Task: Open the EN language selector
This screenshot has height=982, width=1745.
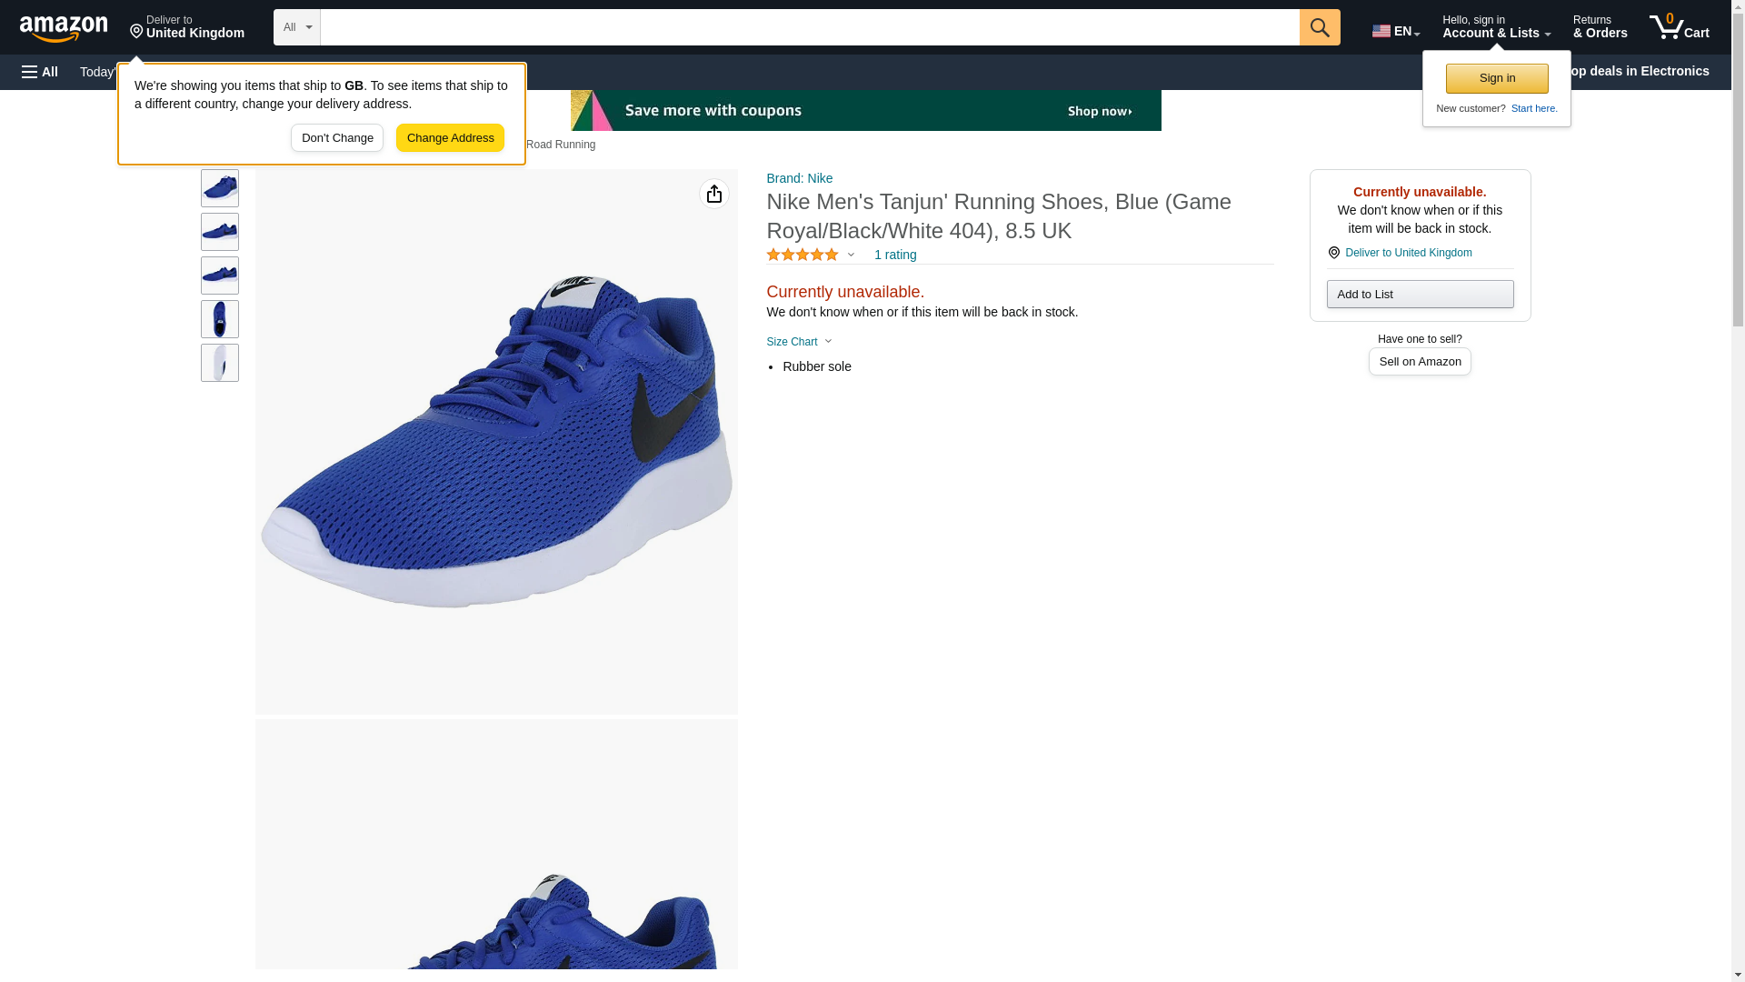Action: click(x=1395, y=31)
